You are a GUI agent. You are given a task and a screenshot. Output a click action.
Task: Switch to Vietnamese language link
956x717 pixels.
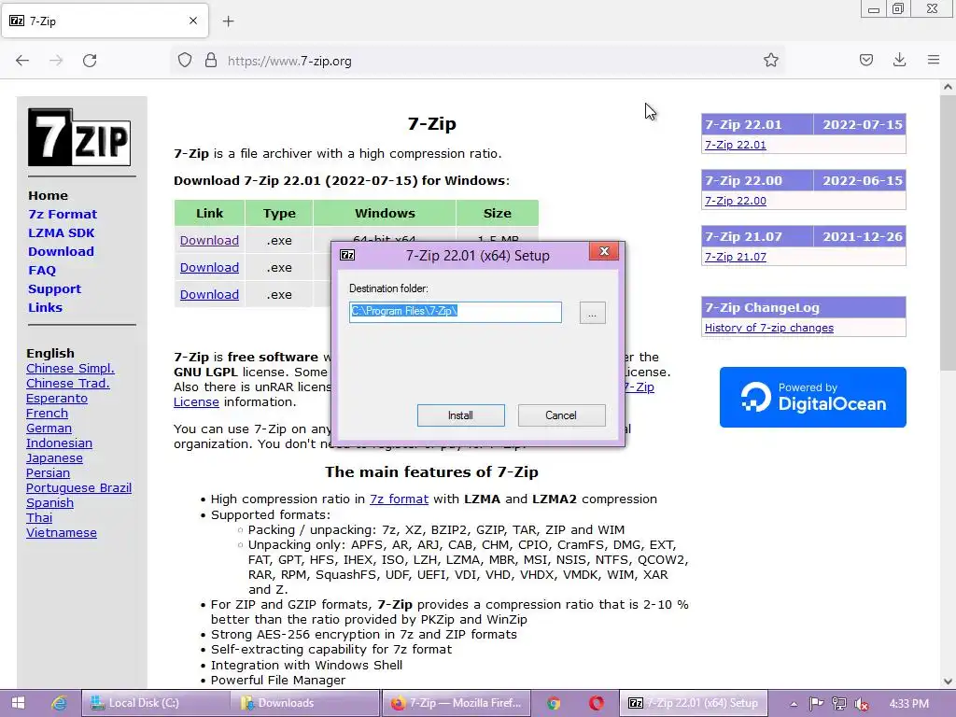click(61, 532)
